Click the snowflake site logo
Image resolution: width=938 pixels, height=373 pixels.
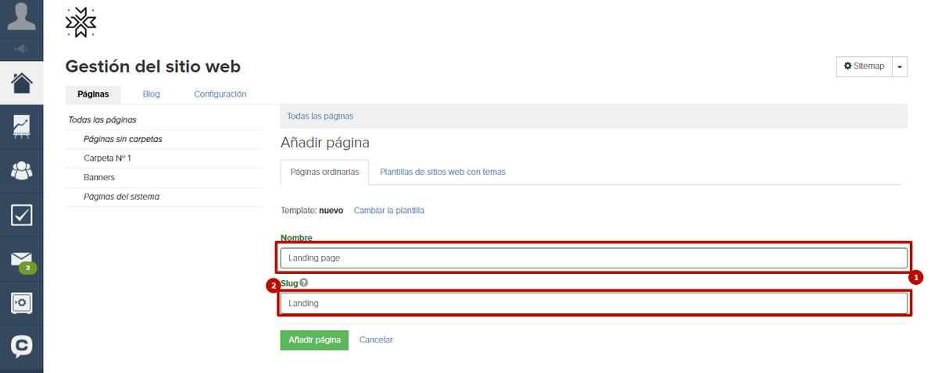pos(81,23)
